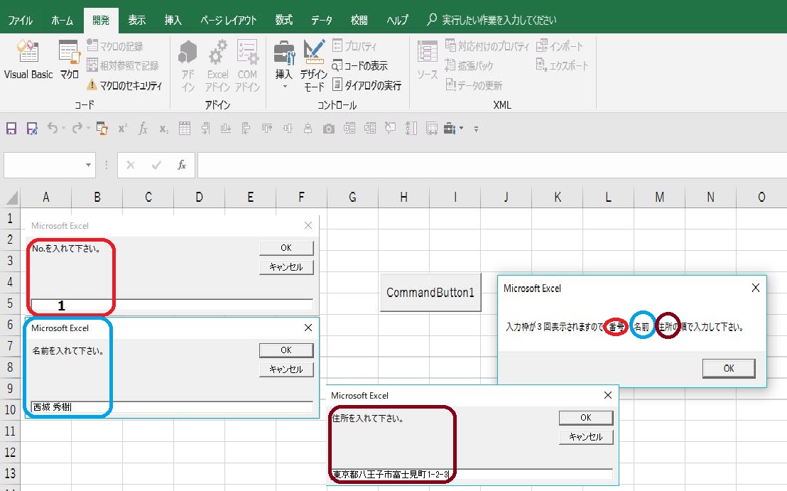
Task: Open Customize Quick Access Toolbar menu
Action: [477, 129]
